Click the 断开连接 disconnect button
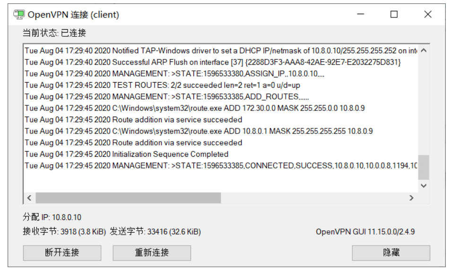The height and width of the screenshot is (270, 451). 62,253
